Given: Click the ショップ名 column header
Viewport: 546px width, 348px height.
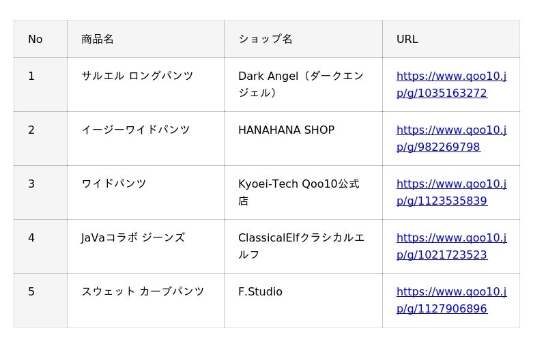Looking at the screenshot, I should click(265, 40).
